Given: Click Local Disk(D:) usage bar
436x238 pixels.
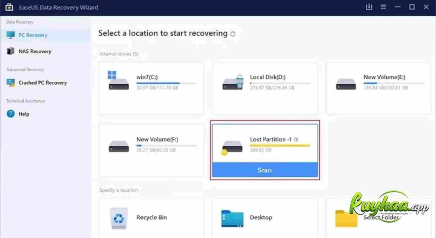Looking at the screenshot, I should tap(280, 83).
